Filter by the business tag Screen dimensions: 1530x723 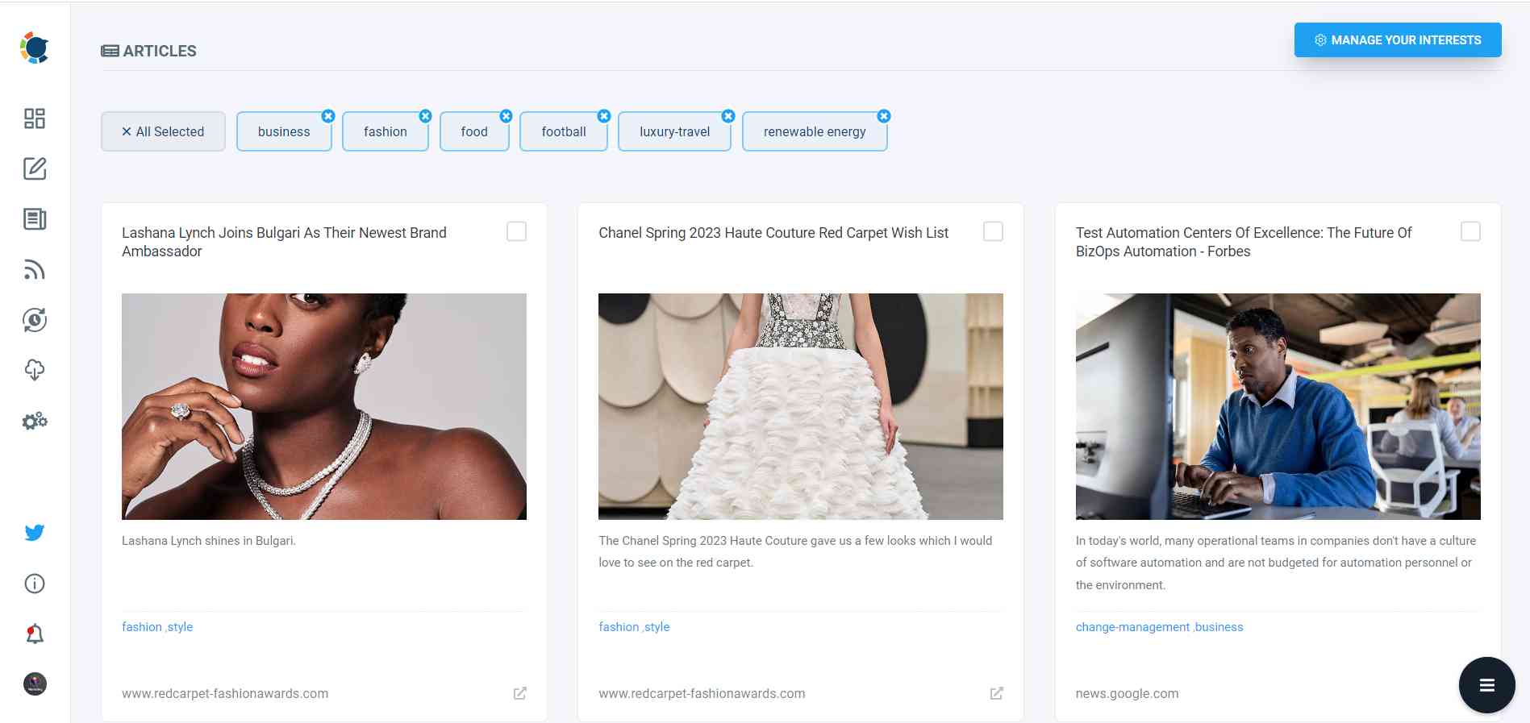284,131
